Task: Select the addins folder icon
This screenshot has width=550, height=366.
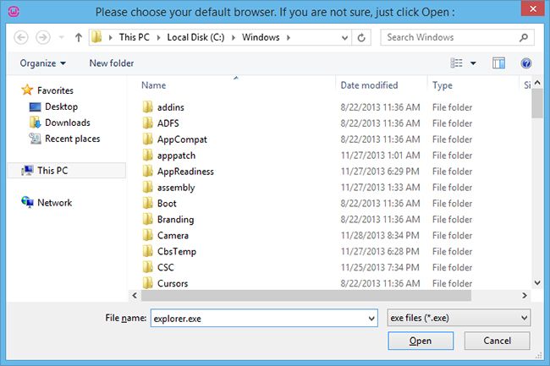Action: [148, 107]
